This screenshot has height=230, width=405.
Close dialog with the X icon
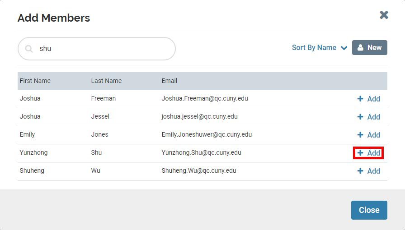pos(384,15)
